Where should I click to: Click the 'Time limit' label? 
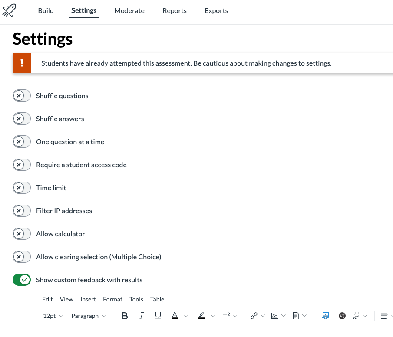51,188
